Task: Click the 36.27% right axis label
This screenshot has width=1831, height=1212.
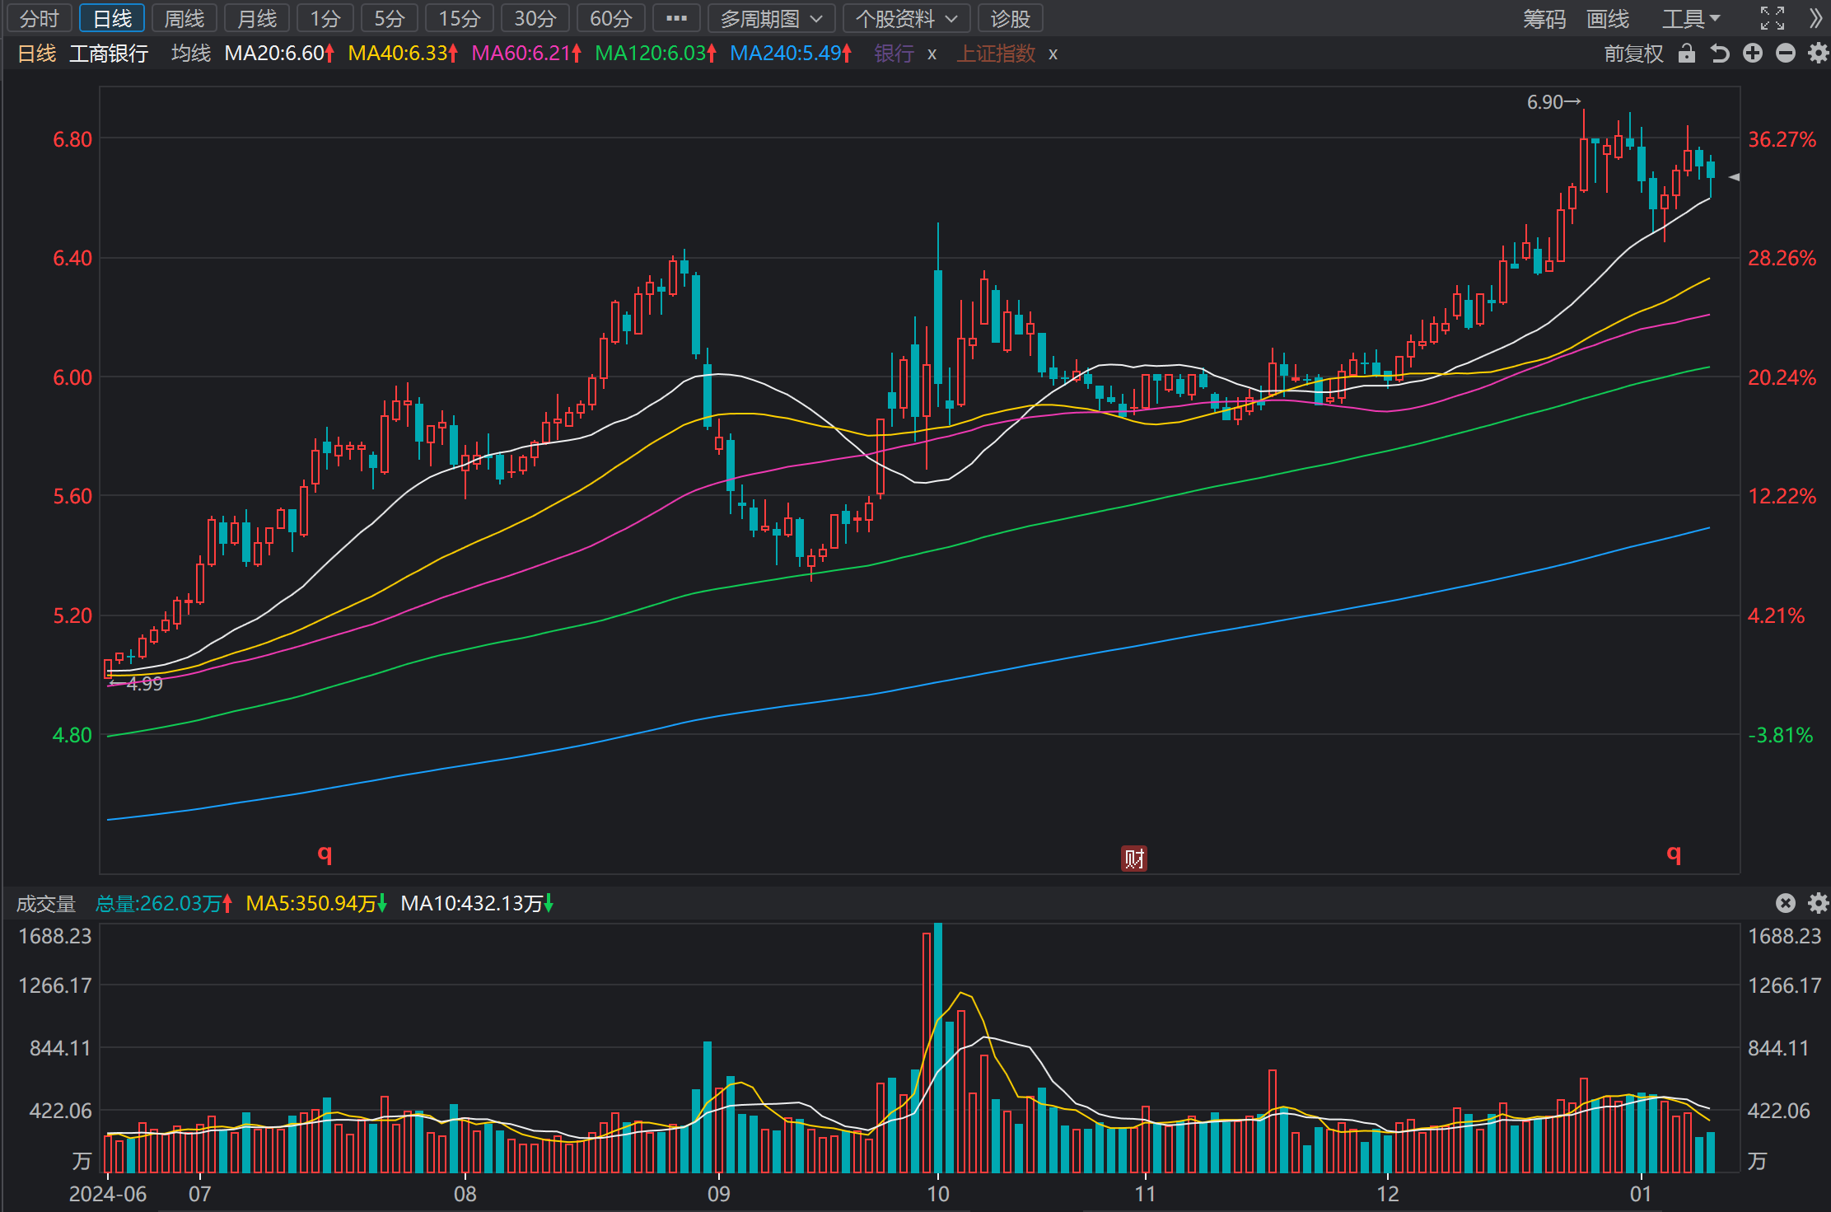Action: click(1782, 139)
